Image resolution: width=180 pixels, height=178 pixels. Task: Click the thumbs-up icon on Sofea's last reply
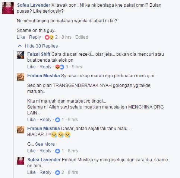(x=57, y=172)
